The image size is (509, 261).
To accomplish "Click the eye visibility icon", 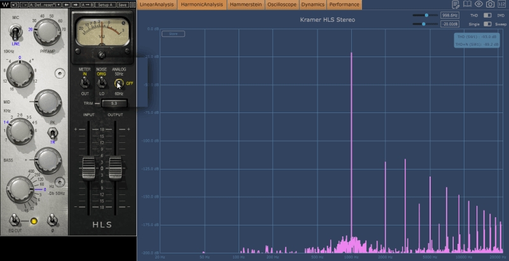I will tap(478, 4).
